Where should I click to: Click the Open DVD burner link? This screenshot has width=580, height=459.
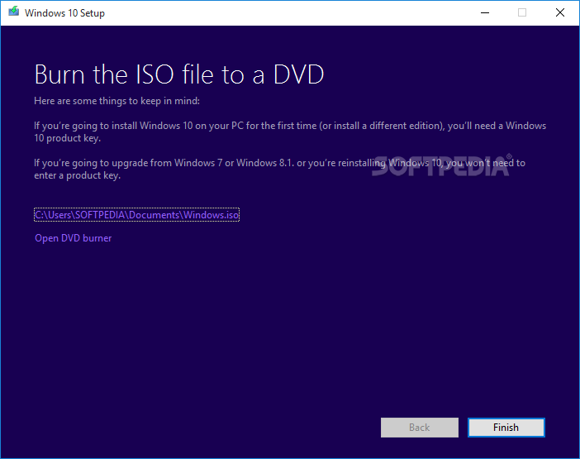tap(74, 238)
